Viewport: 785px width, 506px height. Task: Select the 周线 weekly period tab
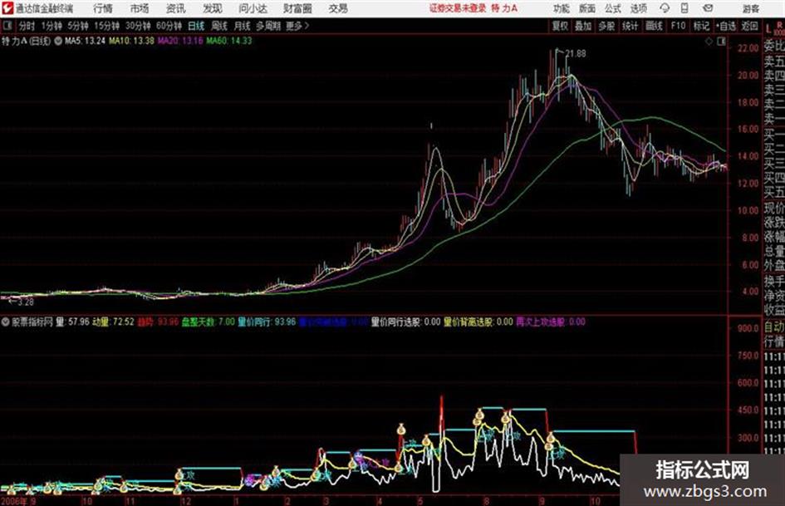pos(219,26)
